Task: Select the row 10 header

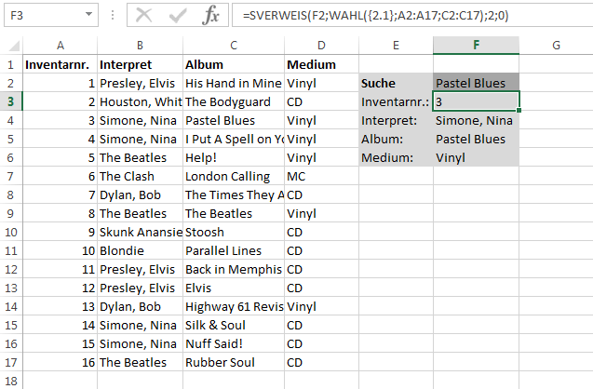Action: pos(11,232)
